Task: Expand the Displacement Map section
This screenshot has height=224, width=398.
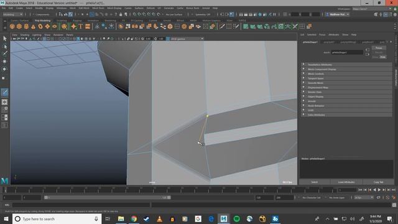Action: (347, 87)
